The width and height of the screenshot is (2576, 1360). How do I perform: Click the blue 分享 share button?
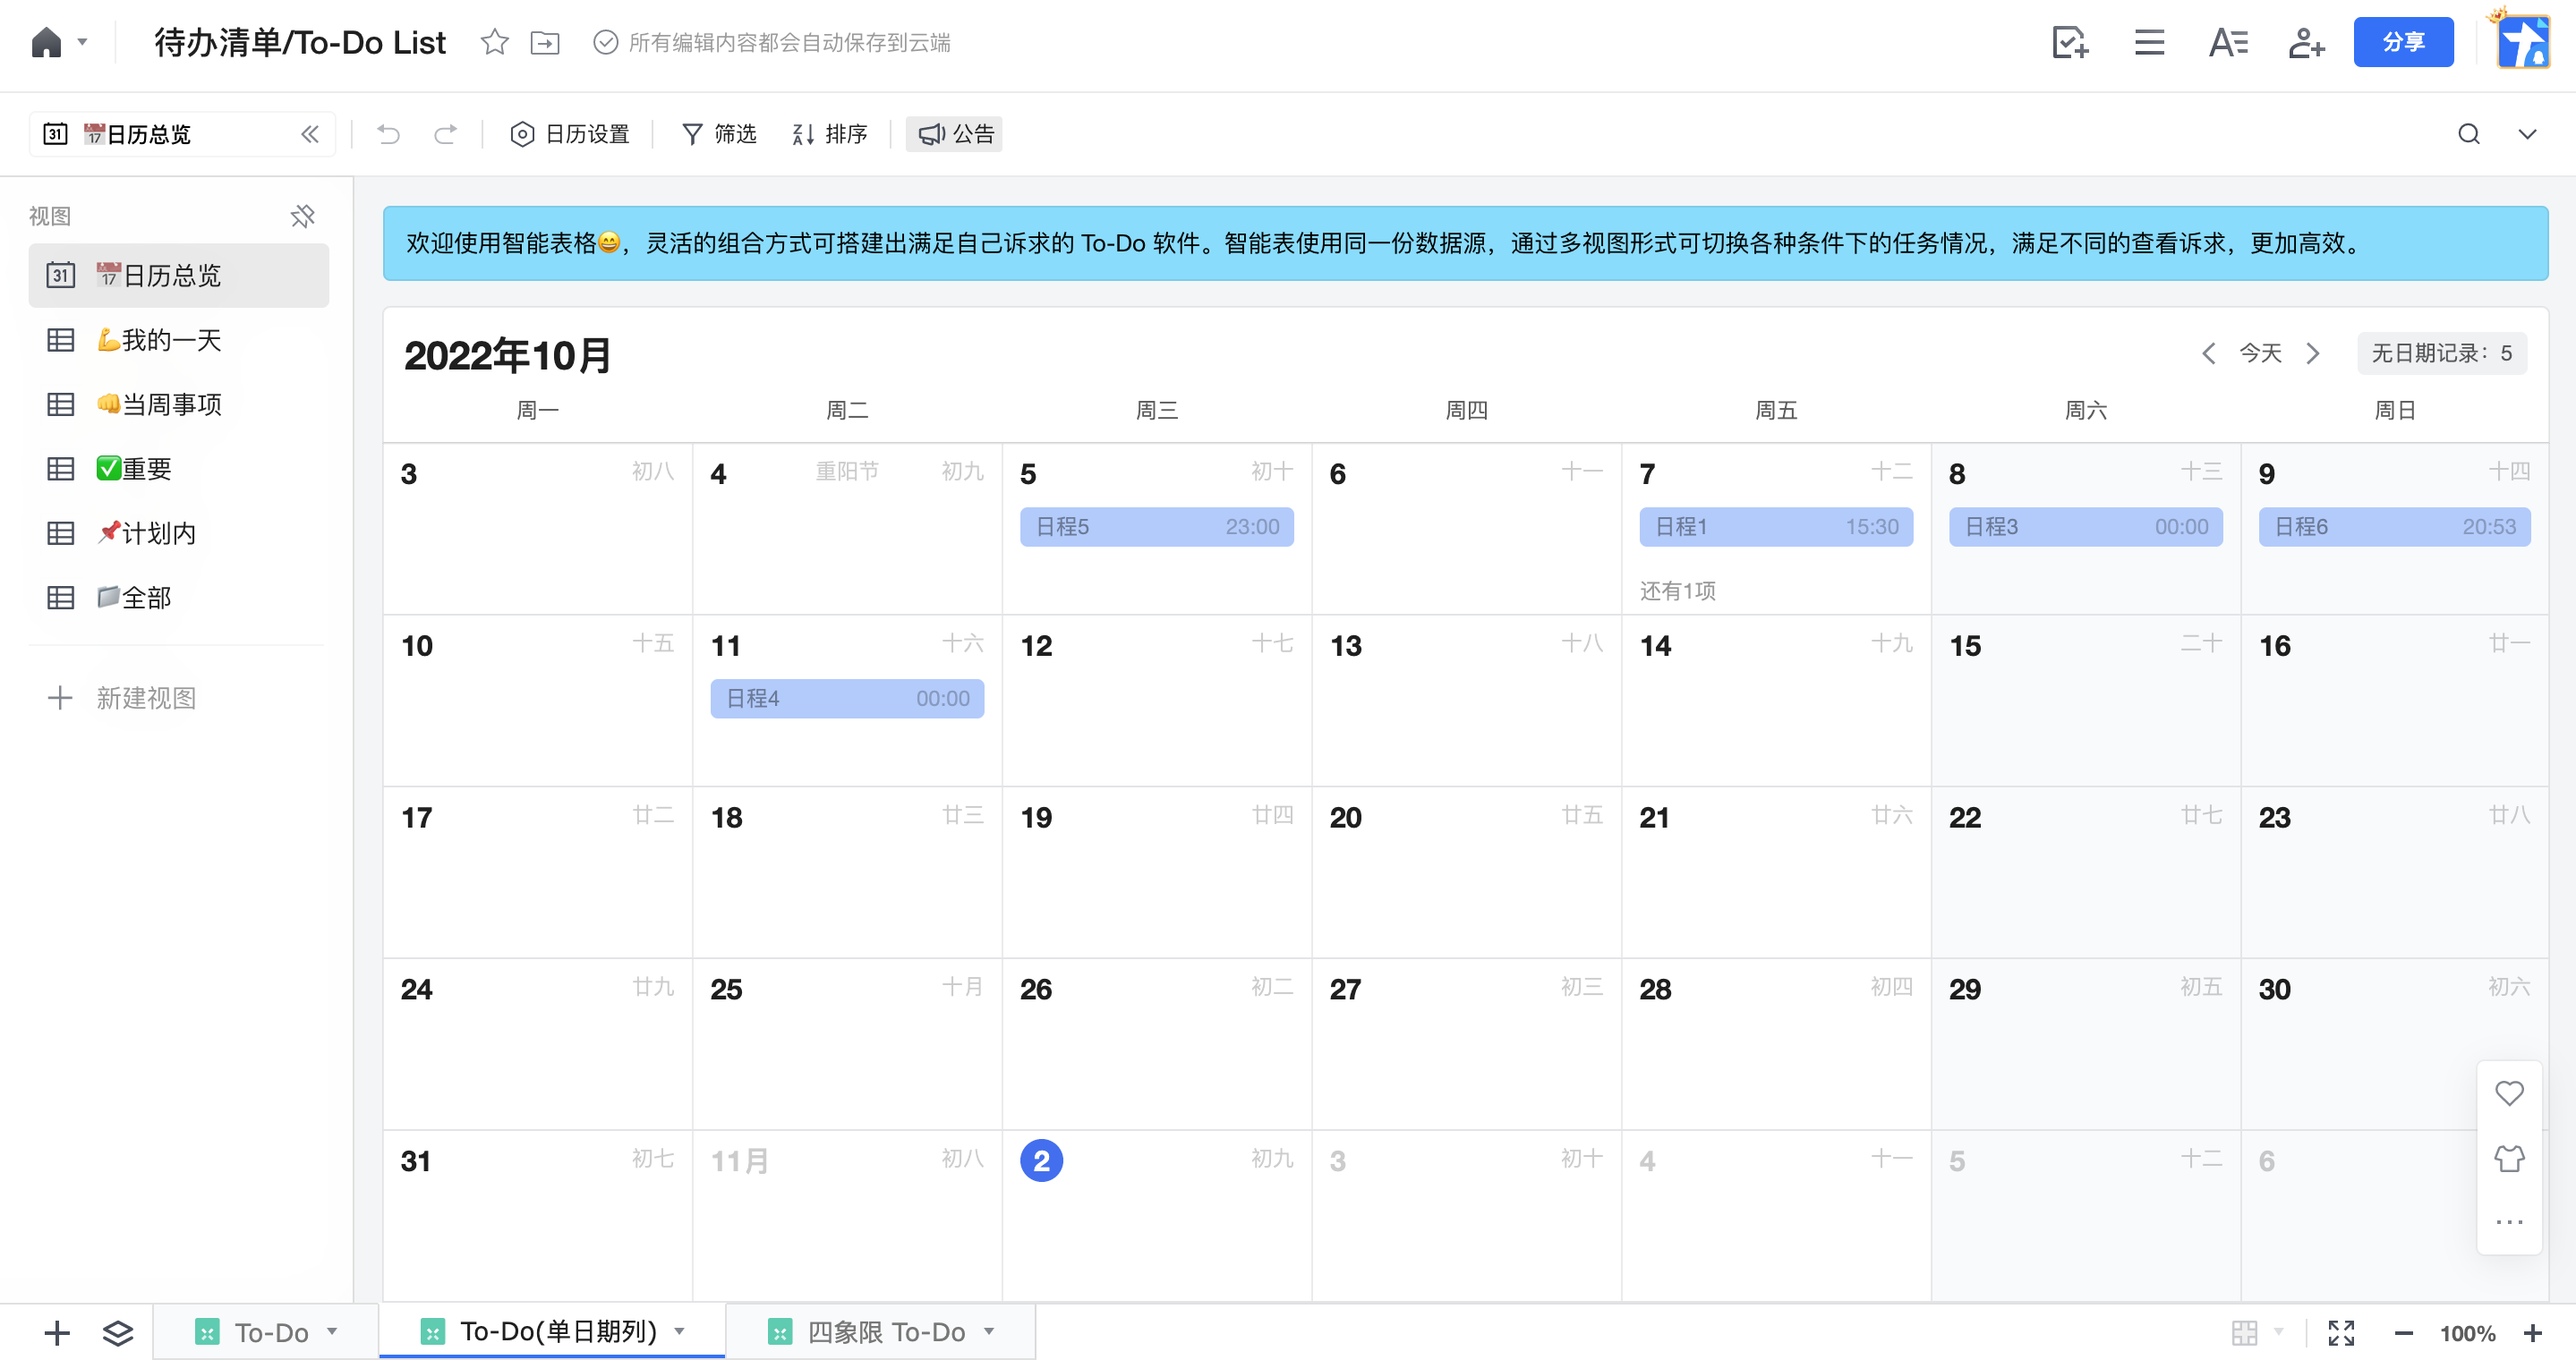[x=2403, y=42]
